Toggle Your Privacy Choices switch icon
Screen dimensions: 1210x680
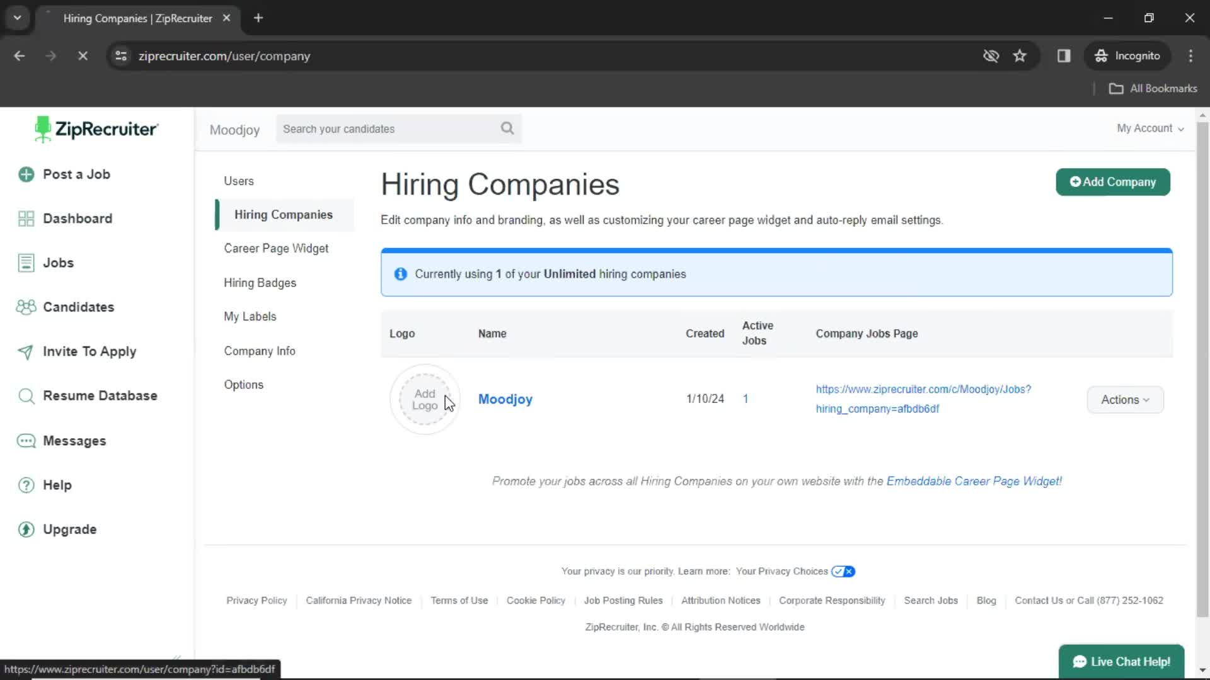(x=843, y=572)
